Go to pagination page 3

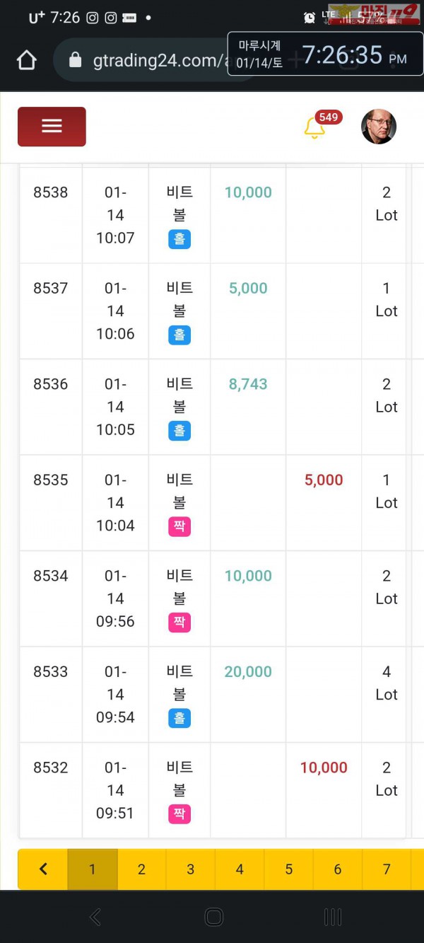pos(190,869)
